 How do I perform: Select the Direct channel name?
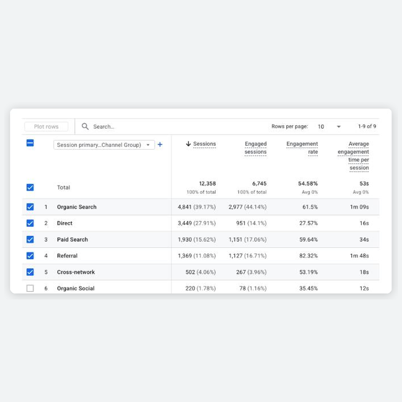pyautogui.click(x=65, y=223)
